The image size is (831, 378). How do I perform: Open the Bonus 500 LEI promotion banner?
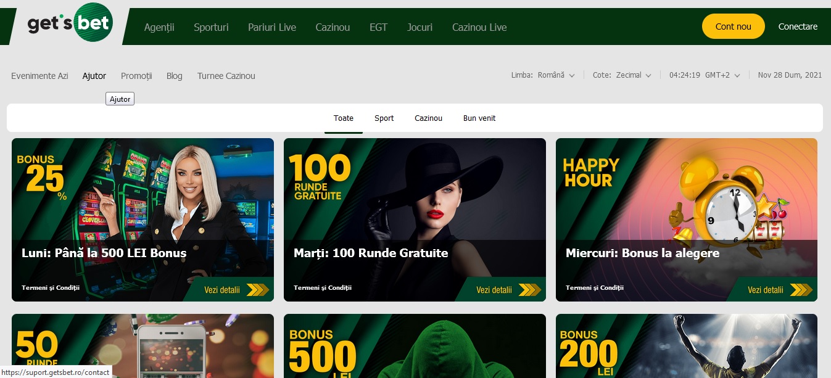[415, 346]
